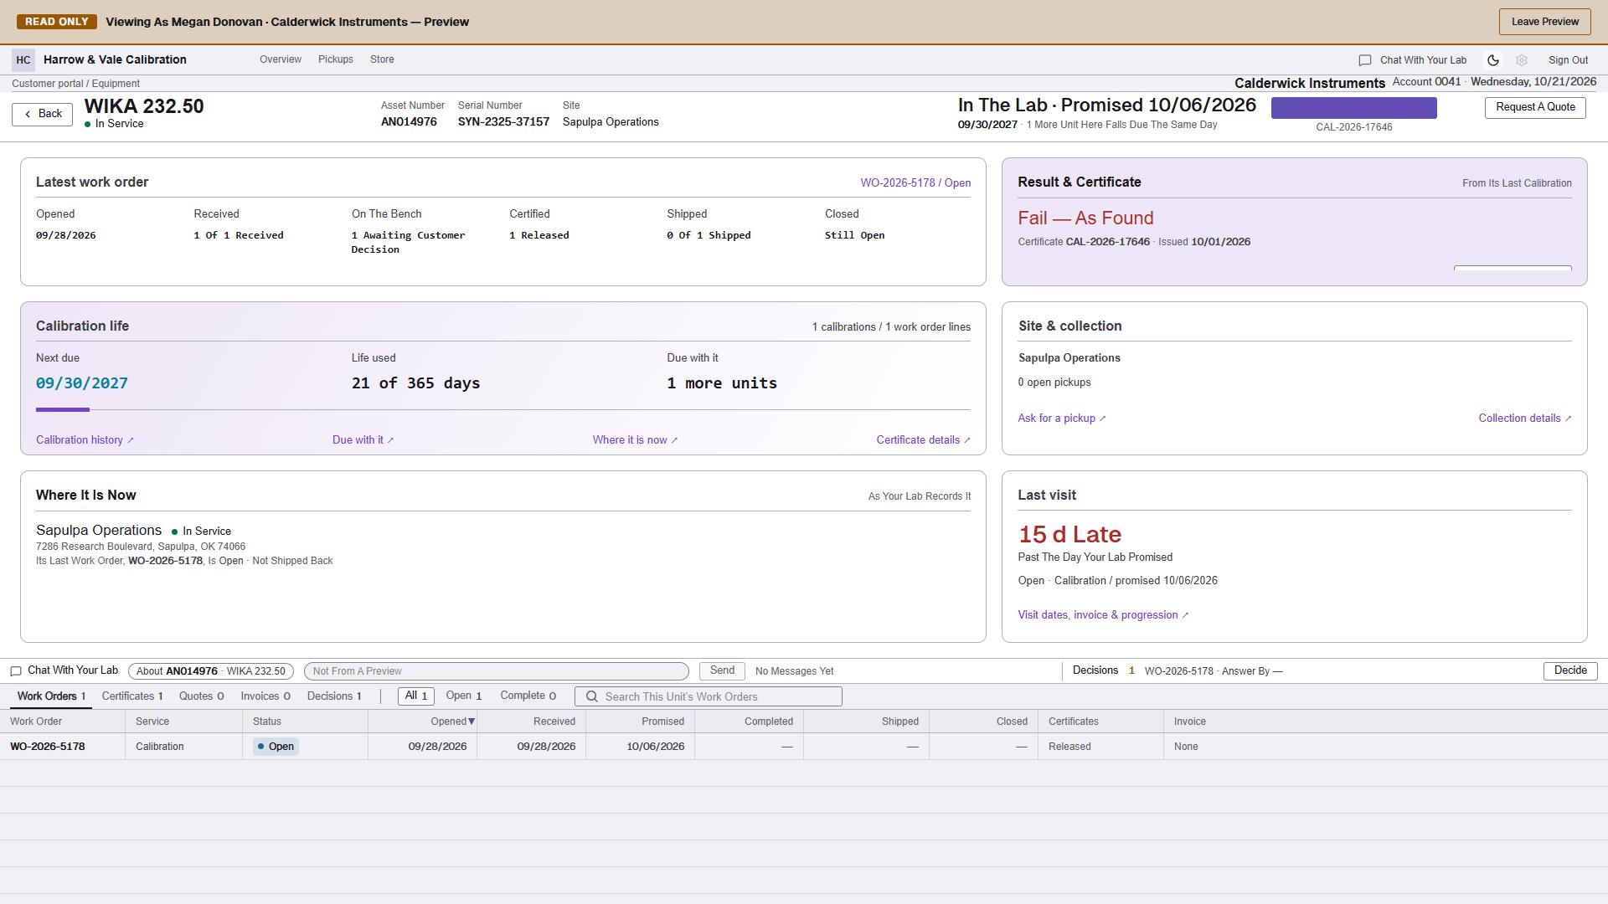The image size is (1608, 904).
Task: Send the chat message
Action: 722,671
